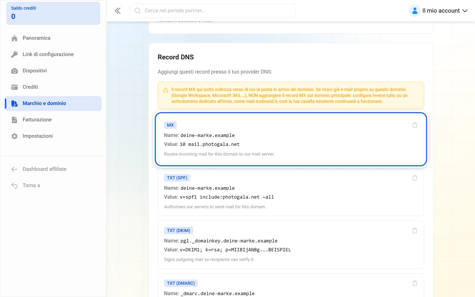Click the Panoramica home icon
This screenshot has width=475, height=297.
(x=15, y=38)
